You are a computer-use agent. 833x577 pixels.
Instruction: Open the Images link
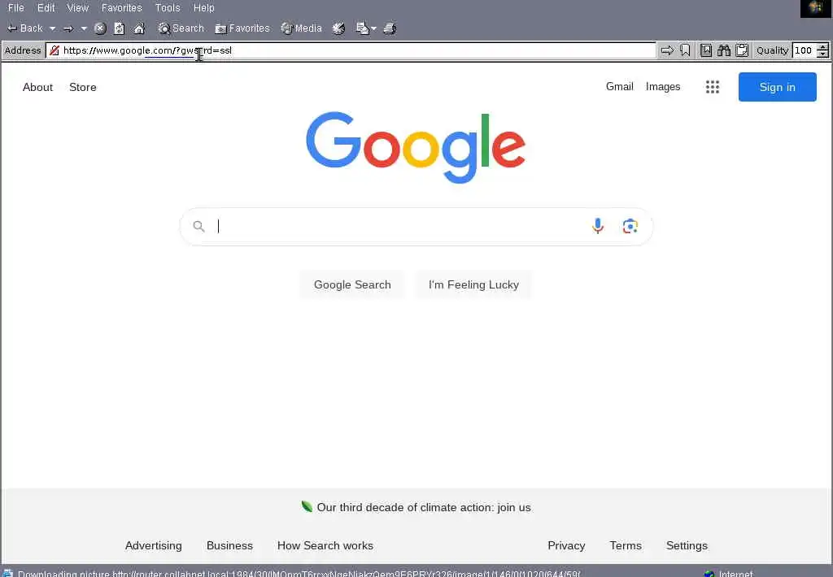(x=663, y=86)
